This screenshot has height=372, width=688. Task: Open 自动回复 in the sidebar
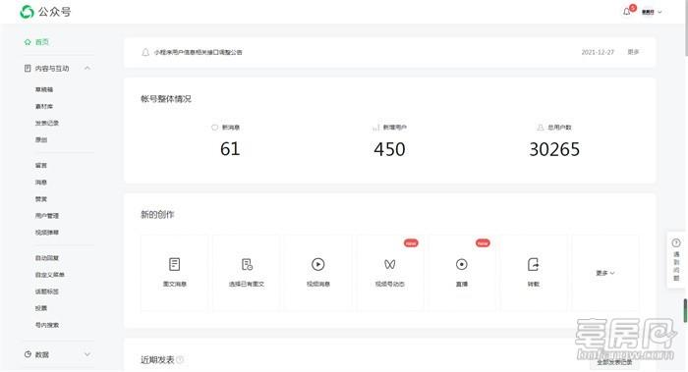click(x=47, y=258)
